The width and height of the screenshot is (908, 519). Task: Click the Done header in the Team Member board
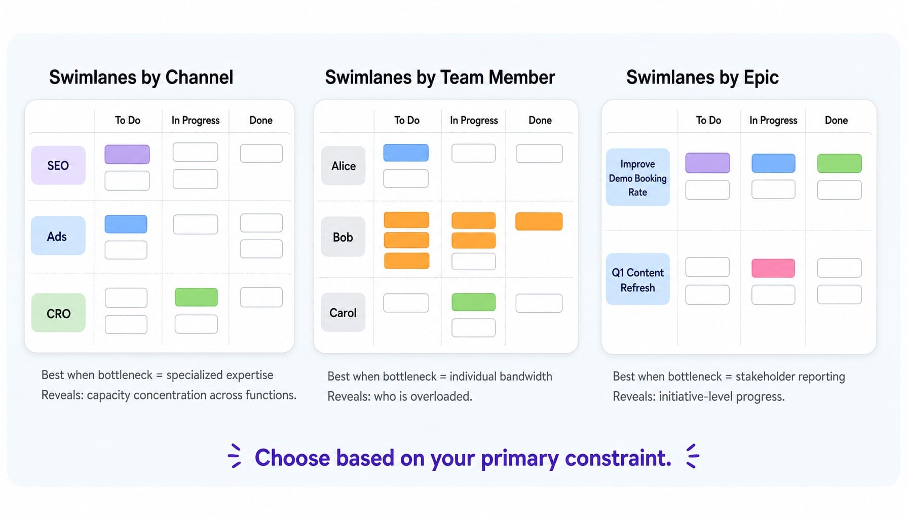pyautogui.click(x=540, y=121)
